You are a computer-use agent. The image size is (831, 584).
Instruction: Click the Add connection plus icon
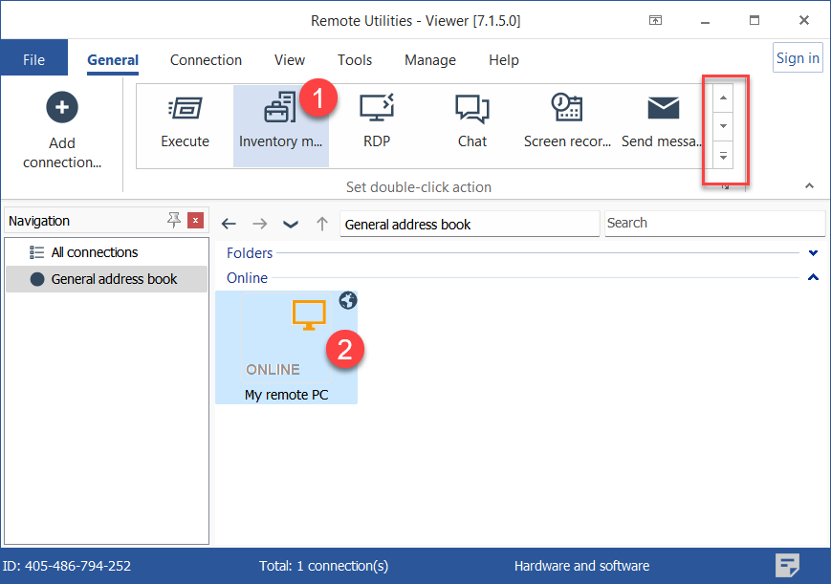tap(62, 107)
